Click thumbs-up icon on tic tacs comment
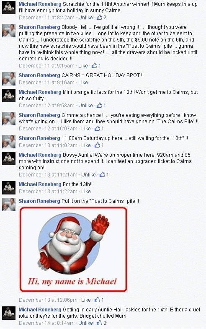The height and width of the screenshot is (329, 206). [x=99, y=105]
